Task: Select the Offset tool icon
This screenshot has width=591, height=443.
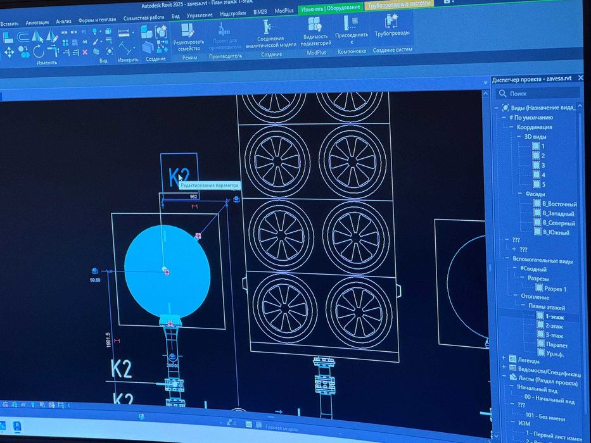Action: coord(23,37)
